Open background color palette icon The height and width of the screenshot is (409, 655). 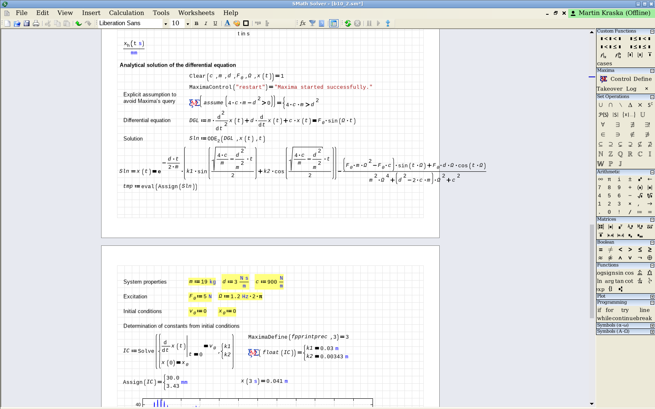click(x=237, y=23)
